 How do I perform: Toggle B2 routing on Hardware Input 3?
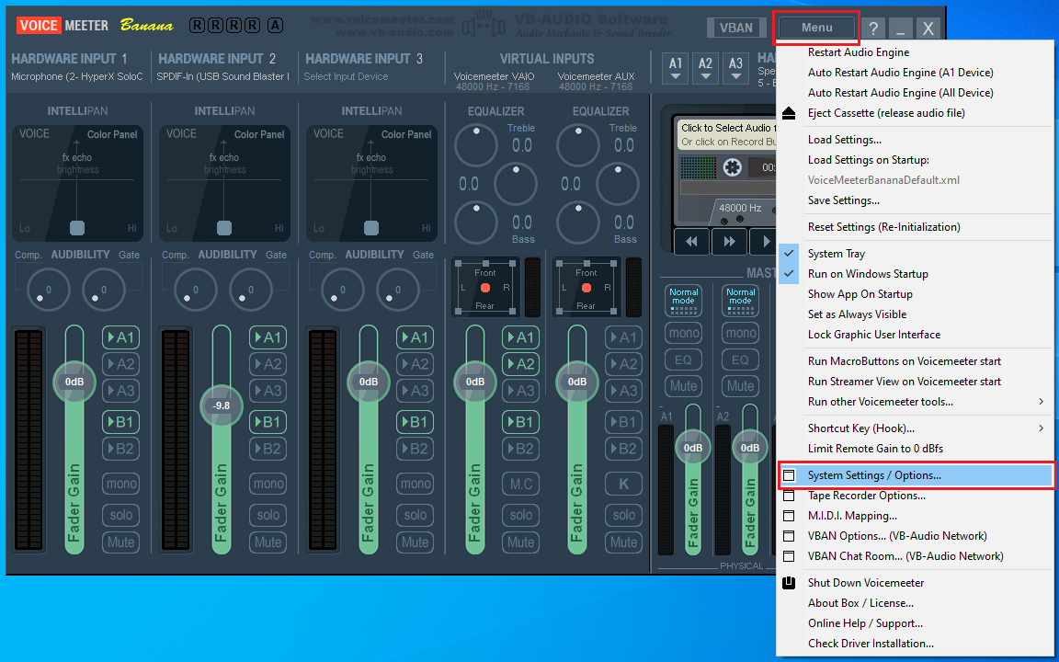click(415, 449)
